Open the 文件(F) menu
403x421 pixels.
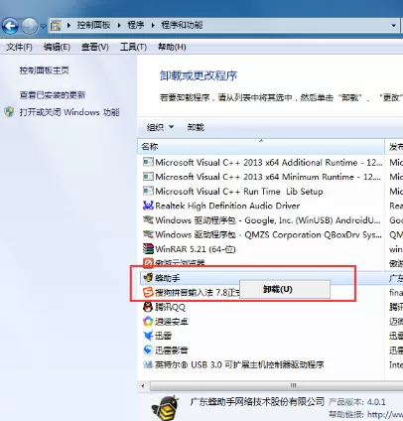click(19, 47)
